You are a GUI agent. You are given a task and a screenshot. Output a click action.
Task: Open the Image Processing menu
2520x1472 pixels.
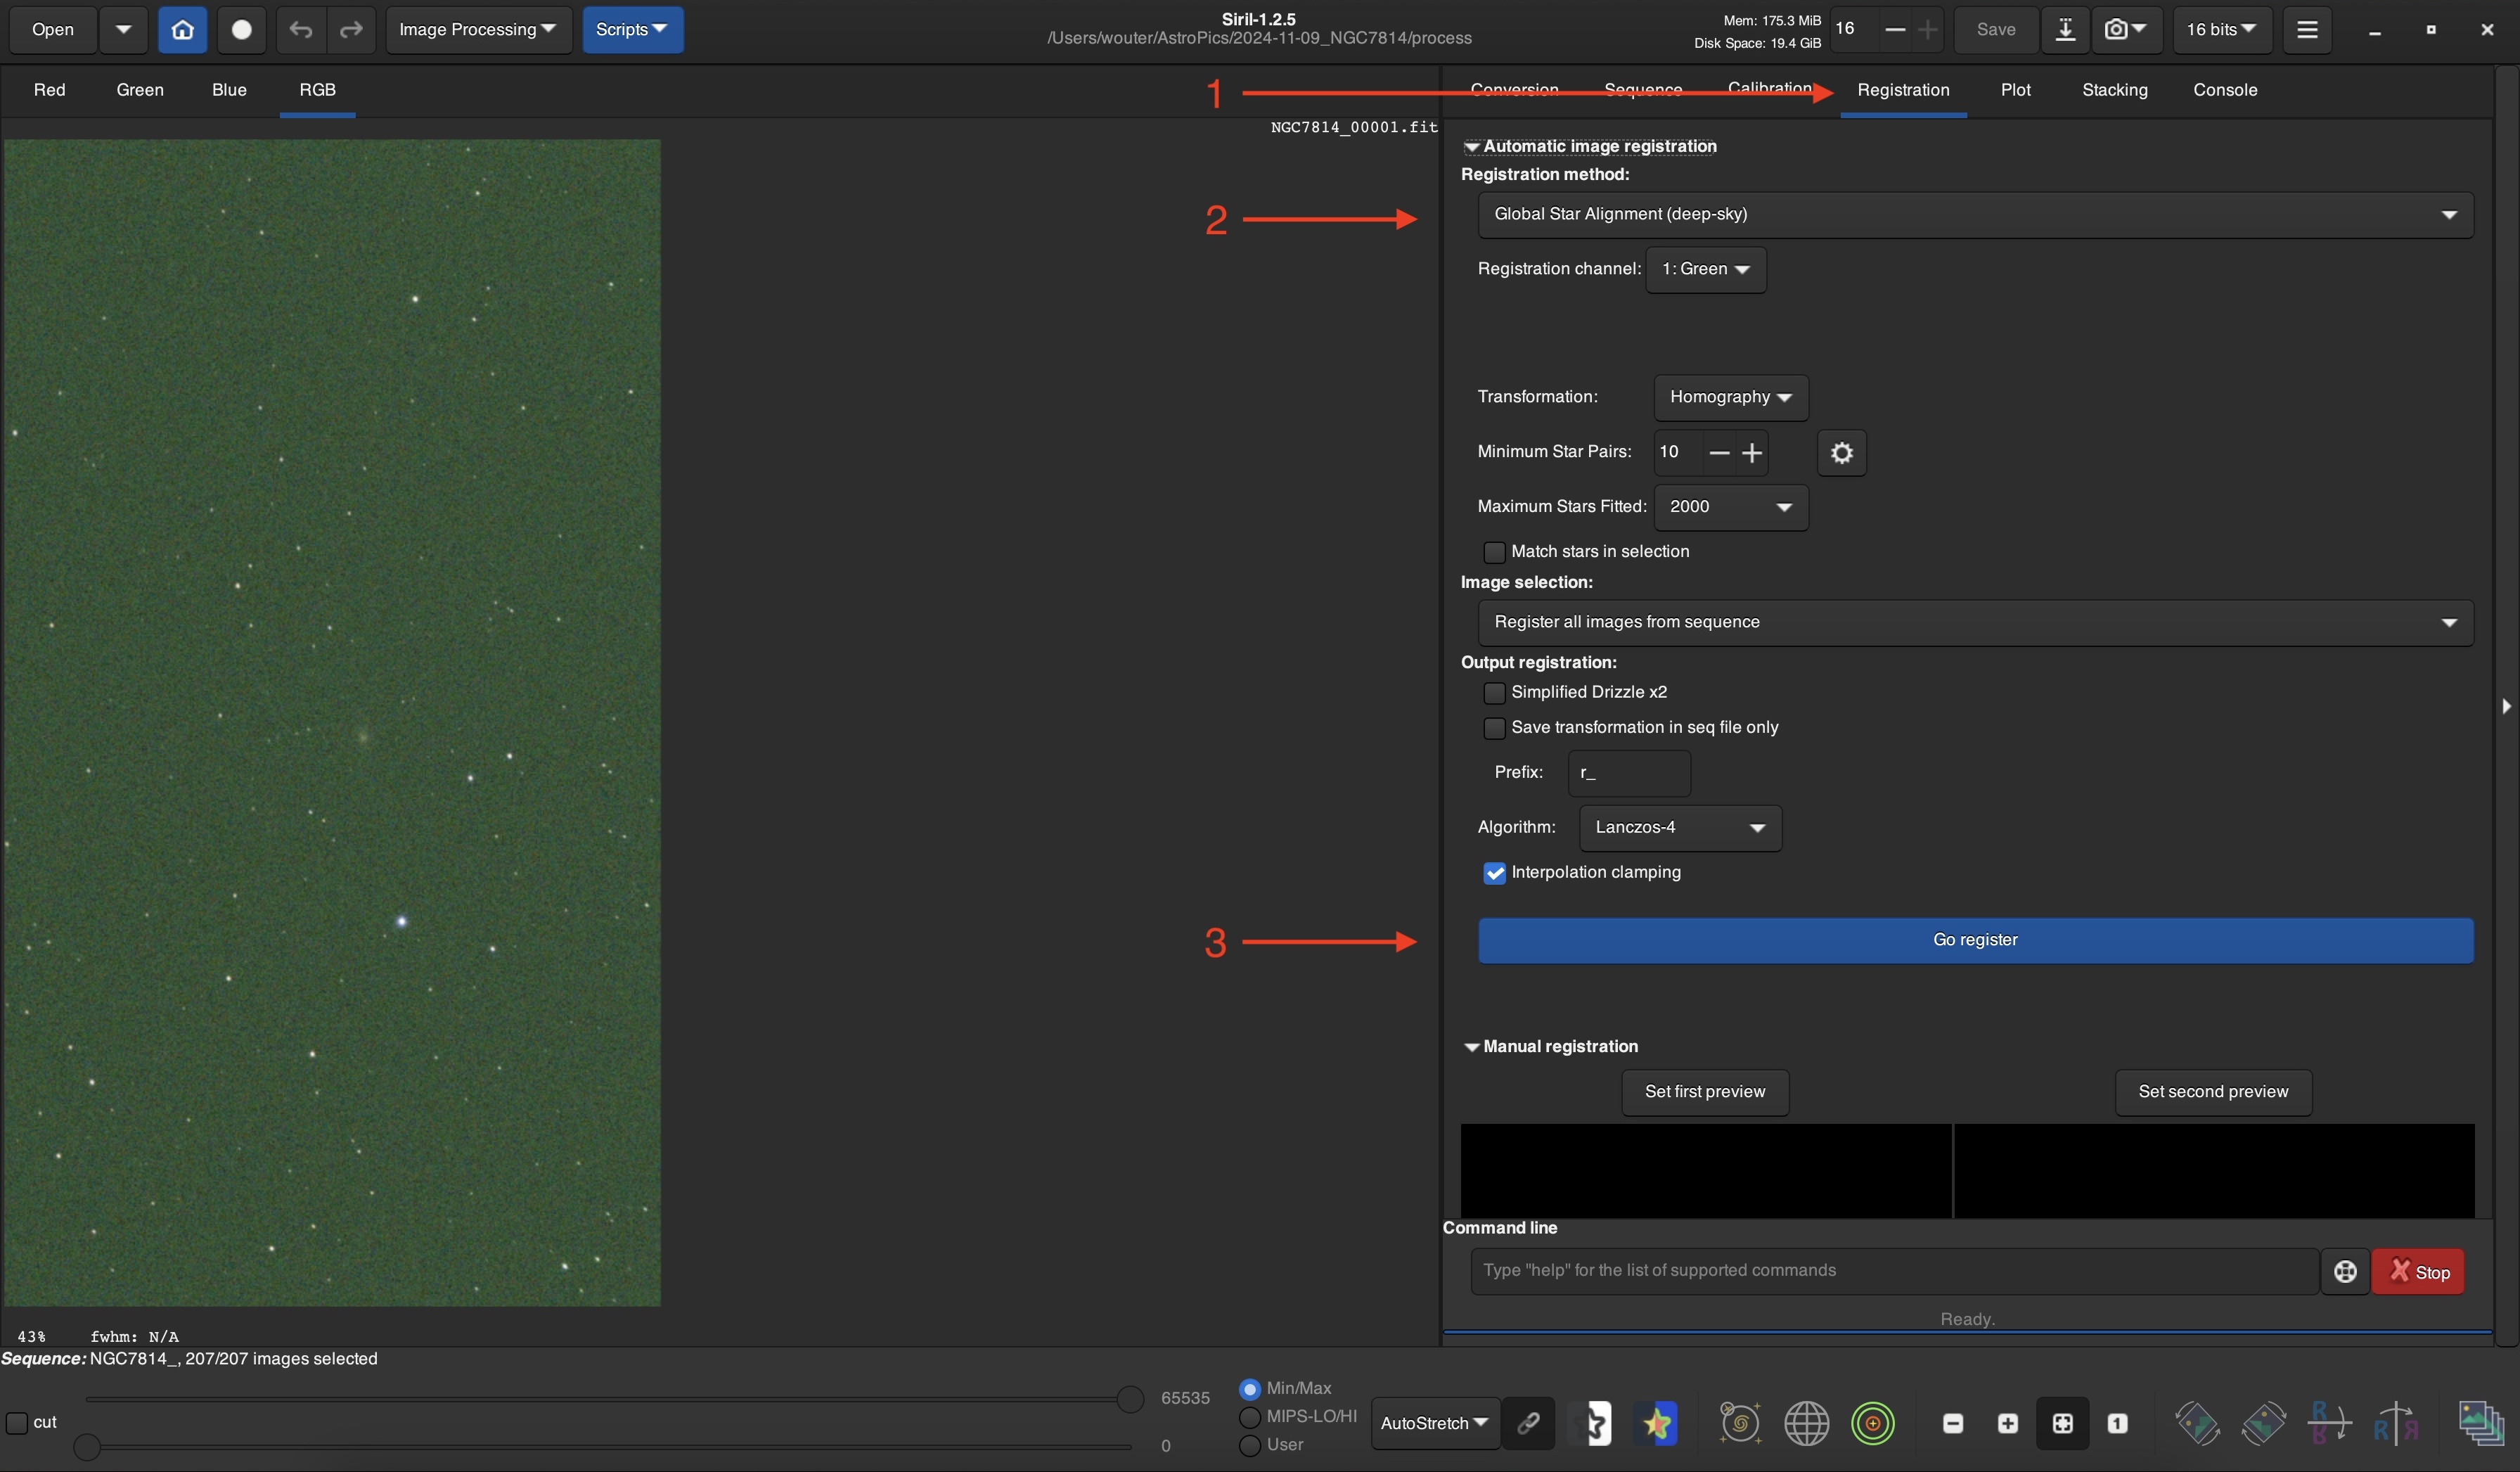pyautogui.click(x=477, y=30)
